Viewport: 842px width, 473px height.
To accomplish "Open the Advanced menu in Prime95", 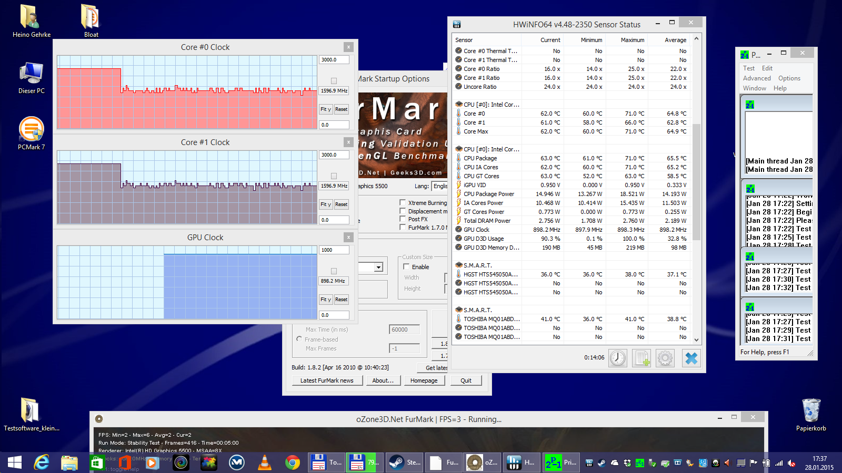I will [757, 78].
